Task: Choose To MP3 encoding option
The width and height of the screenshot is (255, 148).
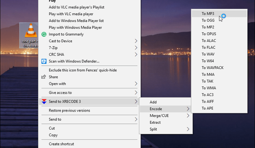Action: [208, 14]
